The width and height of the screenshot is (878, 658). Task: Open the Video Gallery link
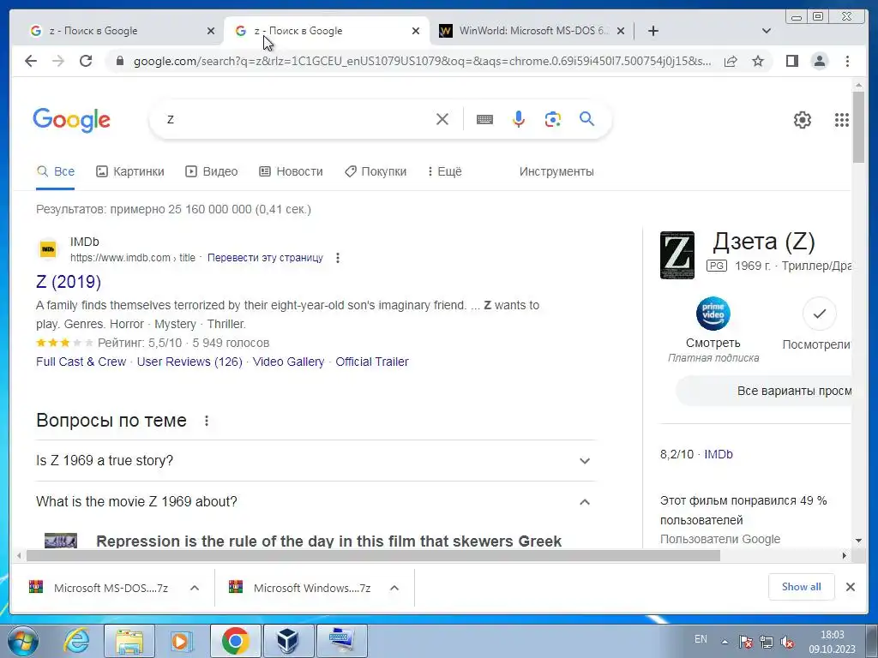[288, 362]
